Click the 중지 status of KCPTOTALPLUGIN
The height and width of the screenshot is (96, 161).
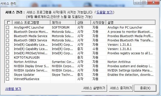coord(80,58)
